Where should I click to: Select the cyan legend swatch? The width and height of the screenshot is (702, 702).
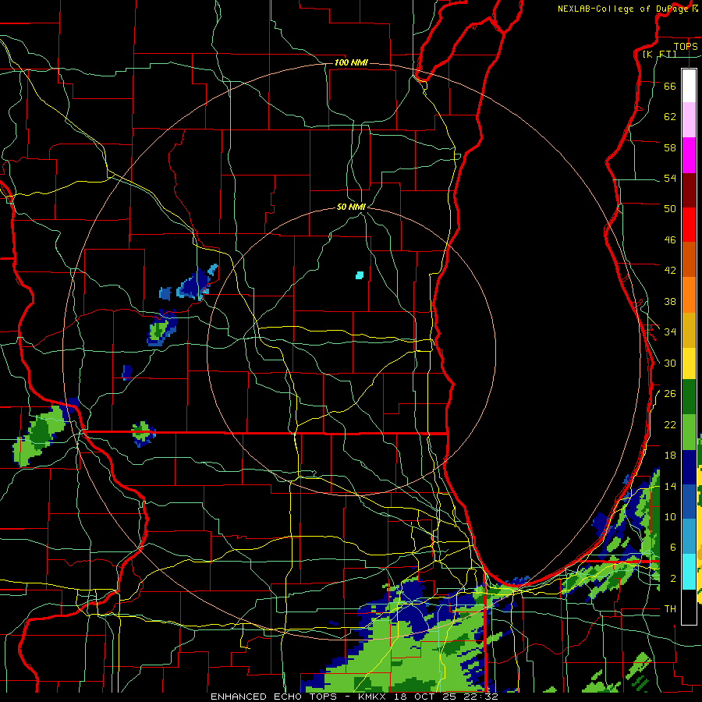tap(689, 572)
